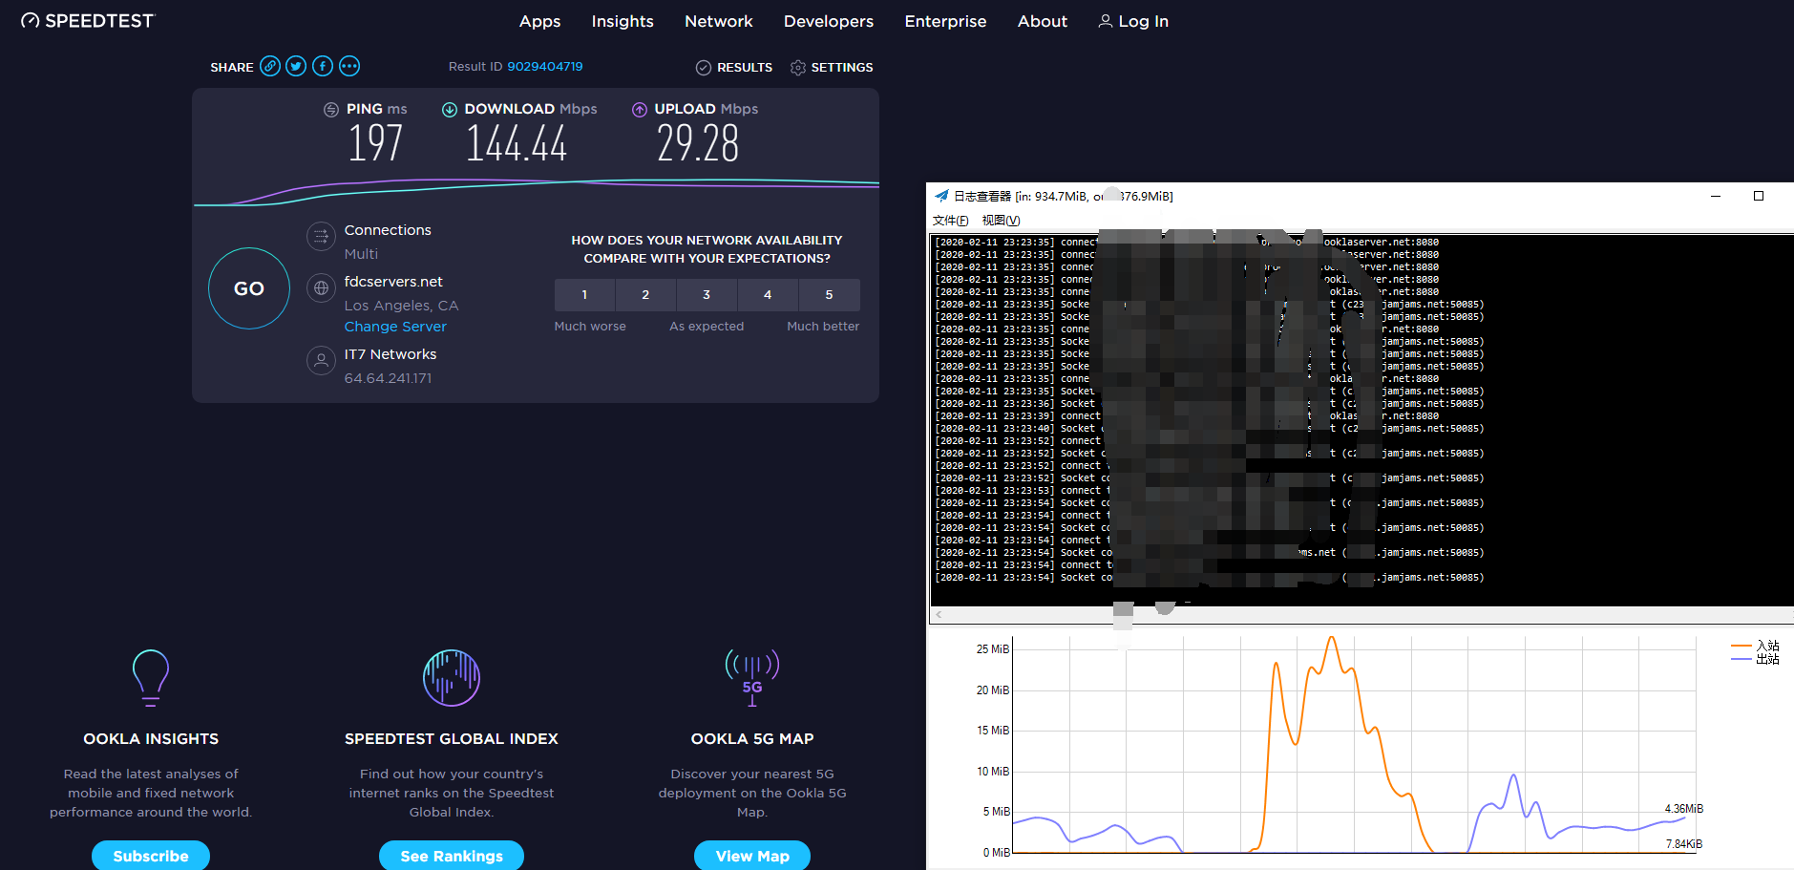Click the server globe icon
Image resolution: width=1794 pixels, height=870 pixels.
coord(321,287)
